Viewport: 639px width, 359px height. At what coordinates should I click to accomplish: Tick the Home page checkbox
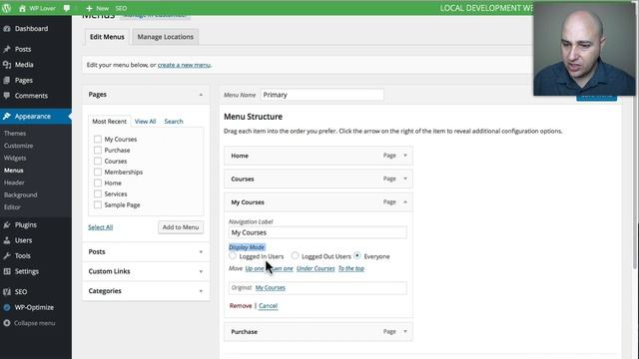[98, 182]
